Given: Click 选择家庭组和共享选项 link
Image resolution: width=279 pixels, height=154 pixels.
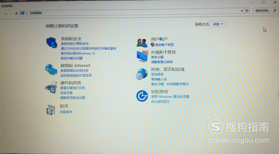Looking at the screenshot, I should [x=76, y=76].
